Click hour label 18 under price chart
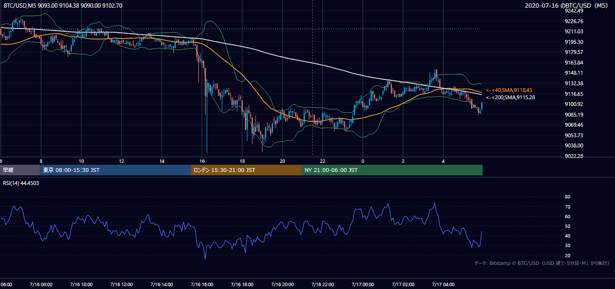Viewport: 615px width, 289px height. (x=243, y=161)
